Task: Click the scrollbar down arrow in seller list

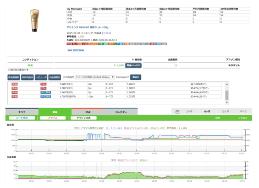Action: (x=227, y=103)
